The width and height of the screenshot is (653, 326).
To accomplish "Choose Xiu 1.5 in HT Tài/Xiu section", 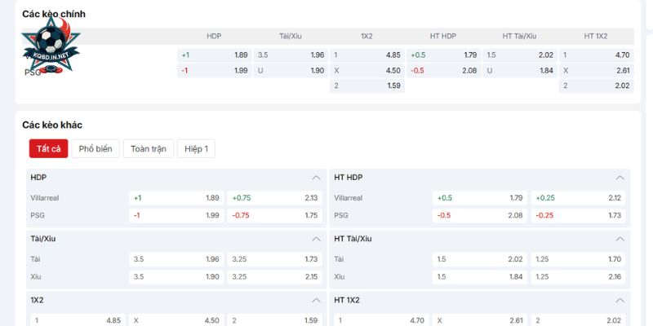I will 480,277.
